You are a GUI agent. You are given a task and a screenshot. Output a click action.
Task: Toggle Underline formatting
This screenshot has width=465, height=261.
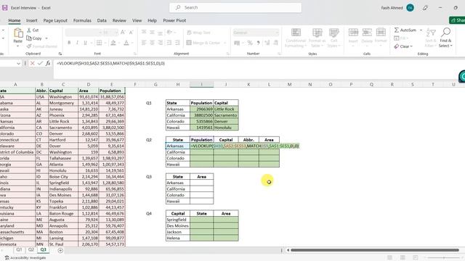pos(86,43)
